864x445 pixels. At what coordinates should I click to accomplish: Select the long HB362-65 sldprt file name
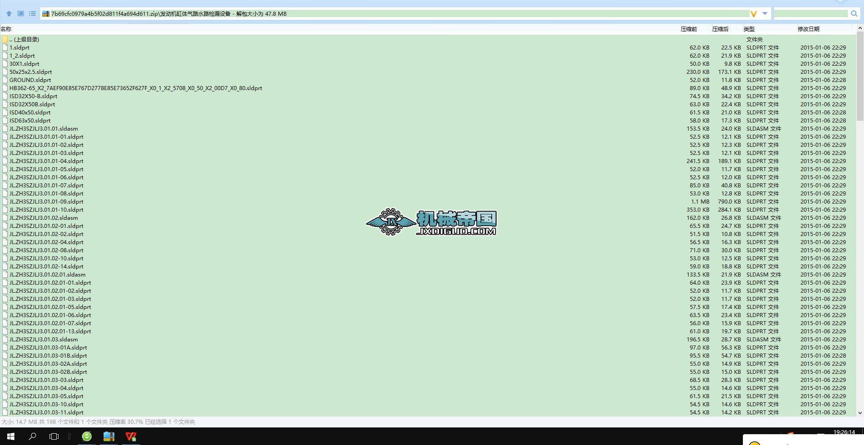point(136,88)
